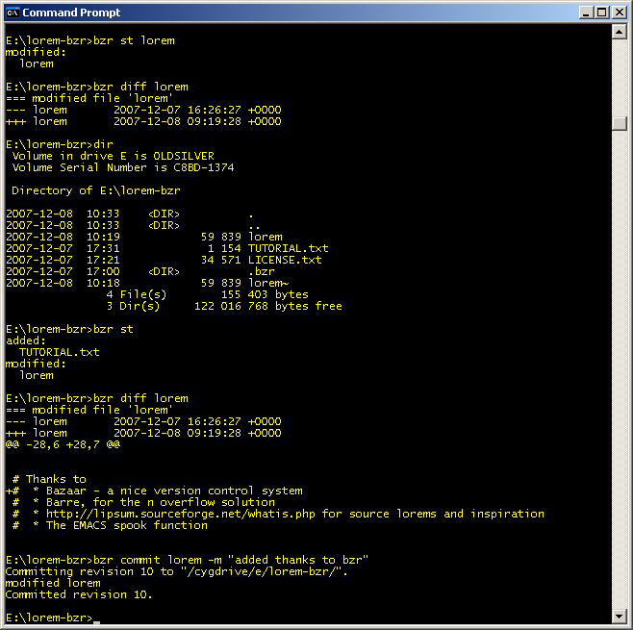Screen dimensions: 633x630
Task: Click the Command Prompt title bar text
Action: 71,13
